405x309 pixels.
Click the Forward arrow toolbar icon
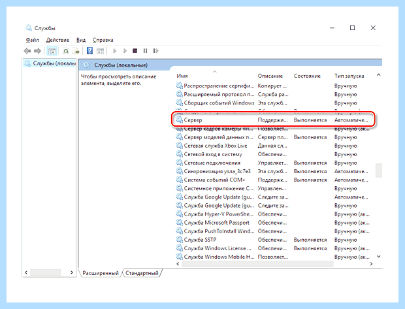38,51
